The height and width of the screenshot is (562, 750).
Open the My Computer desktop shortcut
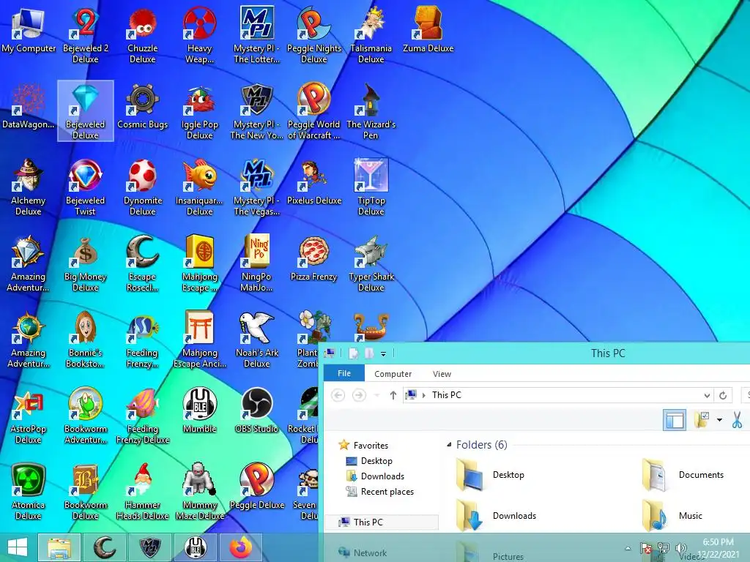[29, 31]
